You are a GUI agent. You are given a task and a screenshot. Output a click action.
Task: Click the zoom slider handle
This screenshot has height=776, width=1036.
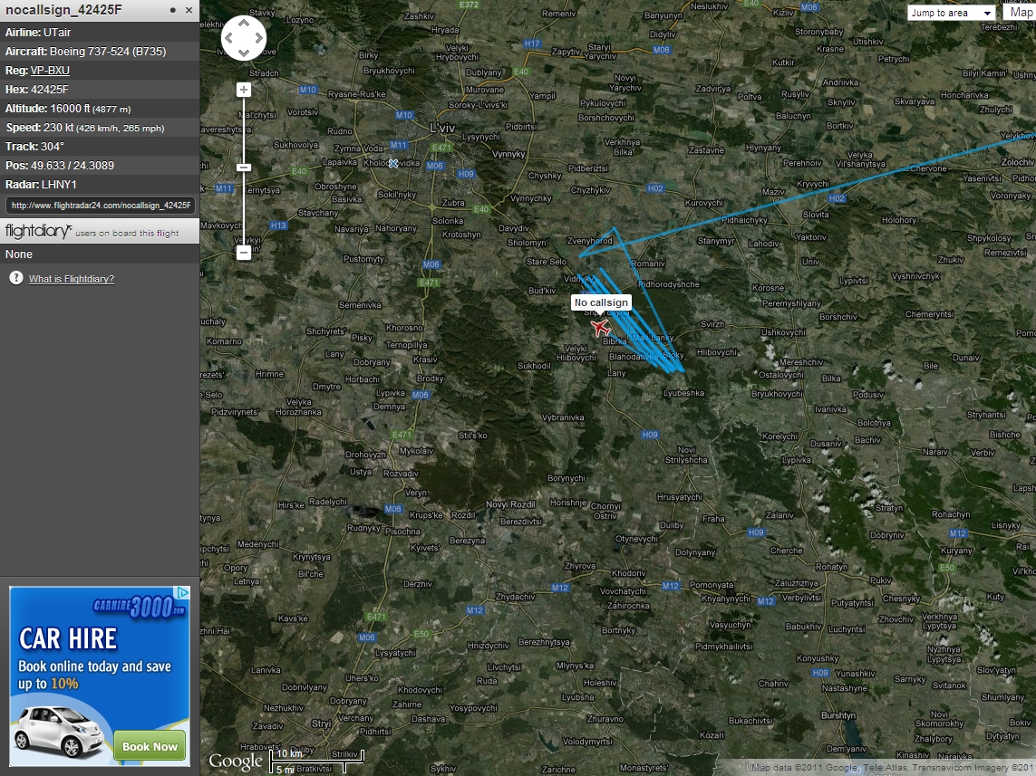[x=244, y=167]
